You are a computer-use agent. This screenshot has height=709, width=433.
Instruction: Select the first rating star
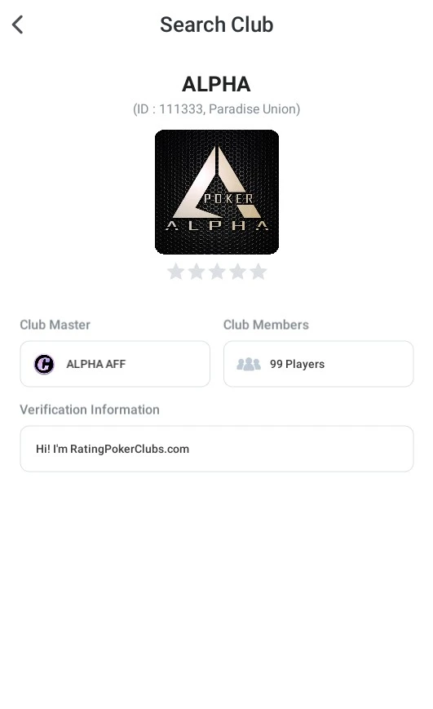pyautogui.click(x=176, y=272)
